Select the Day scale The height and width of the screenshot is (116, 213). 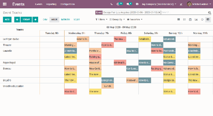coord(45,20)
